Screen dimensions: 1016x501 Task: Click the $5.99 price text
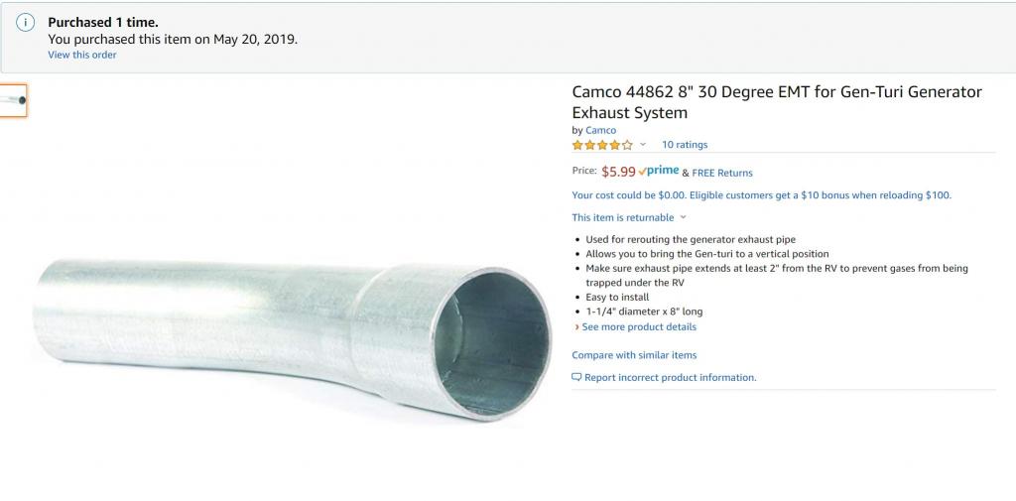click(618, 172)
